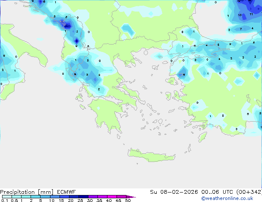Pick the 1–2 mm legend color box

coord(26,197)
